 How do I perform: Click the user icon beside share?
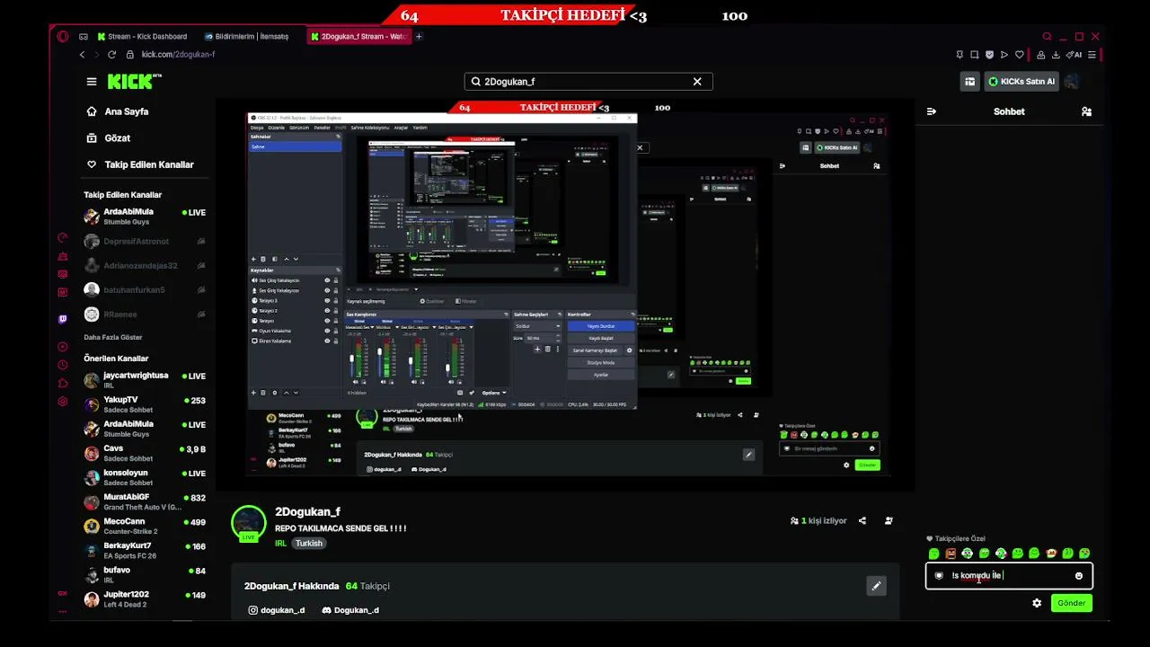(889, 520)
